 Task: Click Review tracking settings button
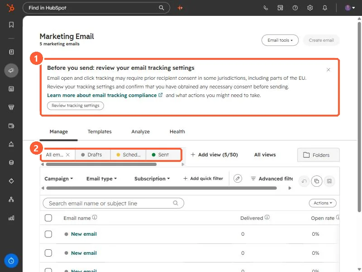(x=76, y=106)
